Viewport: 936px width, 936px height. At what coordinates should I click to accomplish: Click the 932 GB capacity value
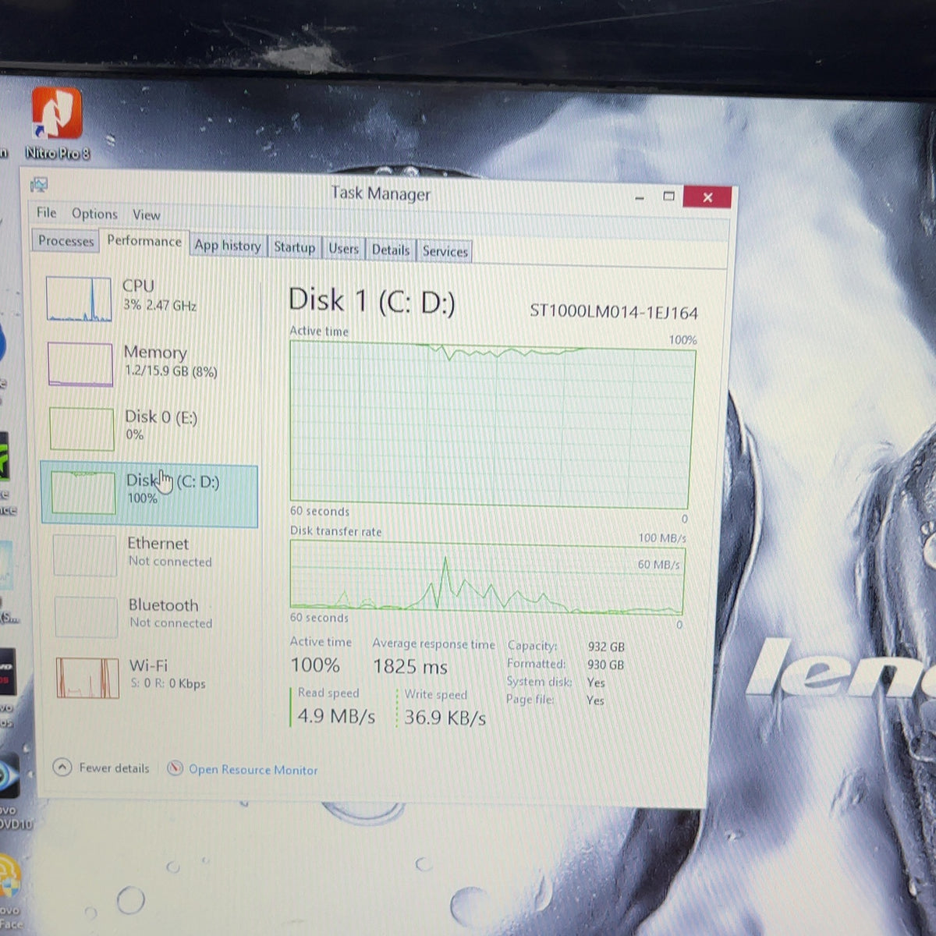(606, 647)
